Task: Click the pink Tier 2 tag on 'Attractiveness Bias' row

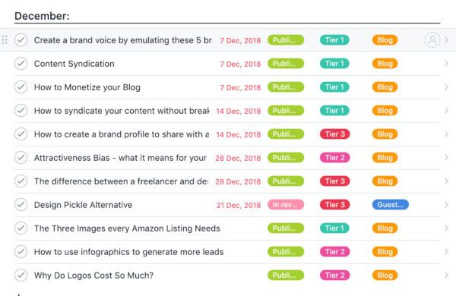Action: tap(334, 158)
